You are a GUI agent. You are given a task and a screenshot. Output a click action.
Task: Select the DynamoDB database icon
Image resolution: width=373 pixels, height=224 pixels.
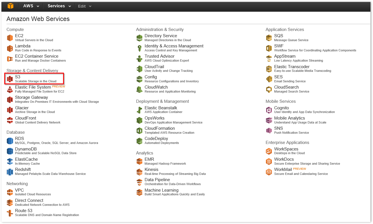click(10, 151)
